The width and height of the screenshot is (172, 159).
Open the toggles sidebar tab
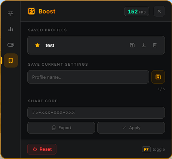[10, 45]
